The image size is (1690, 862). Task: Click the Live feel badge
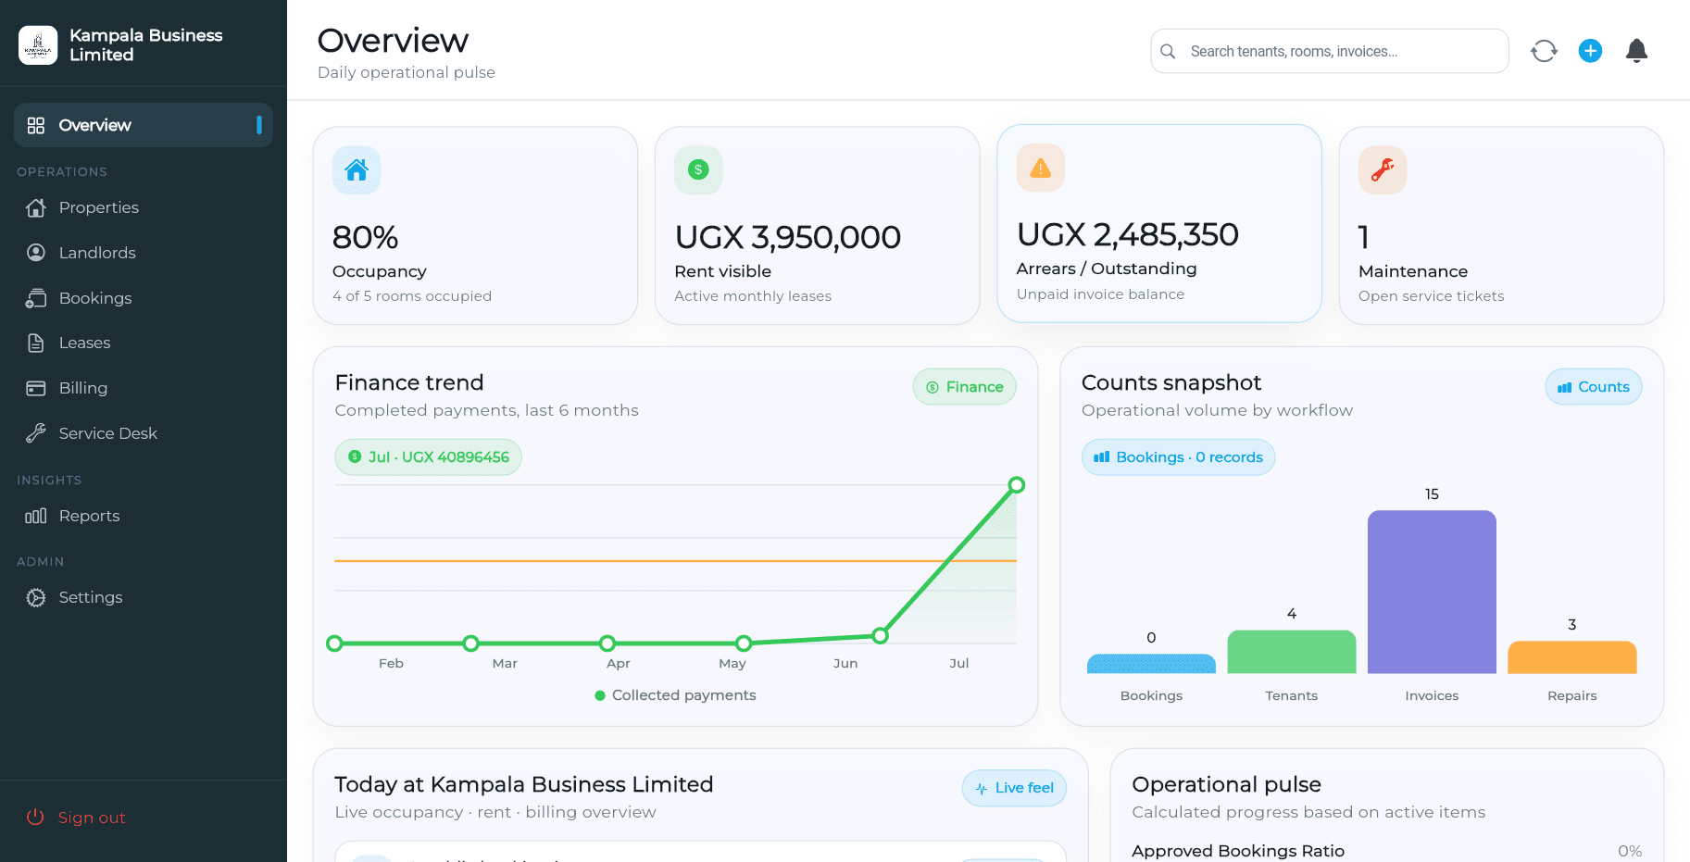[x=1014, y=788]
